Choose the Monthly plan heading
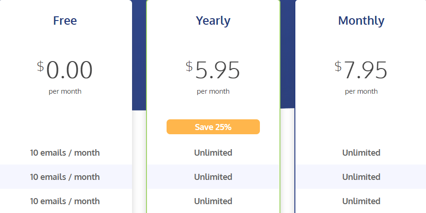 pyautogui.click(x=361, y=21)
